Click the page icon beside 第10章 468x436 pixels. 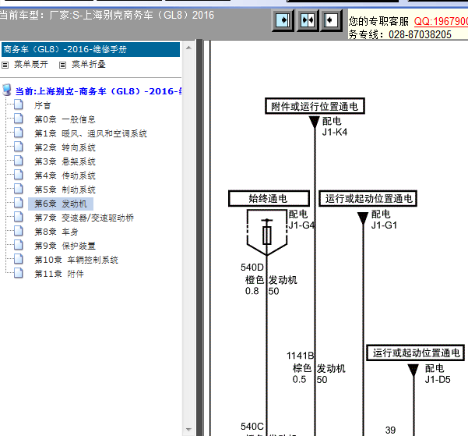tap(19, 259)
